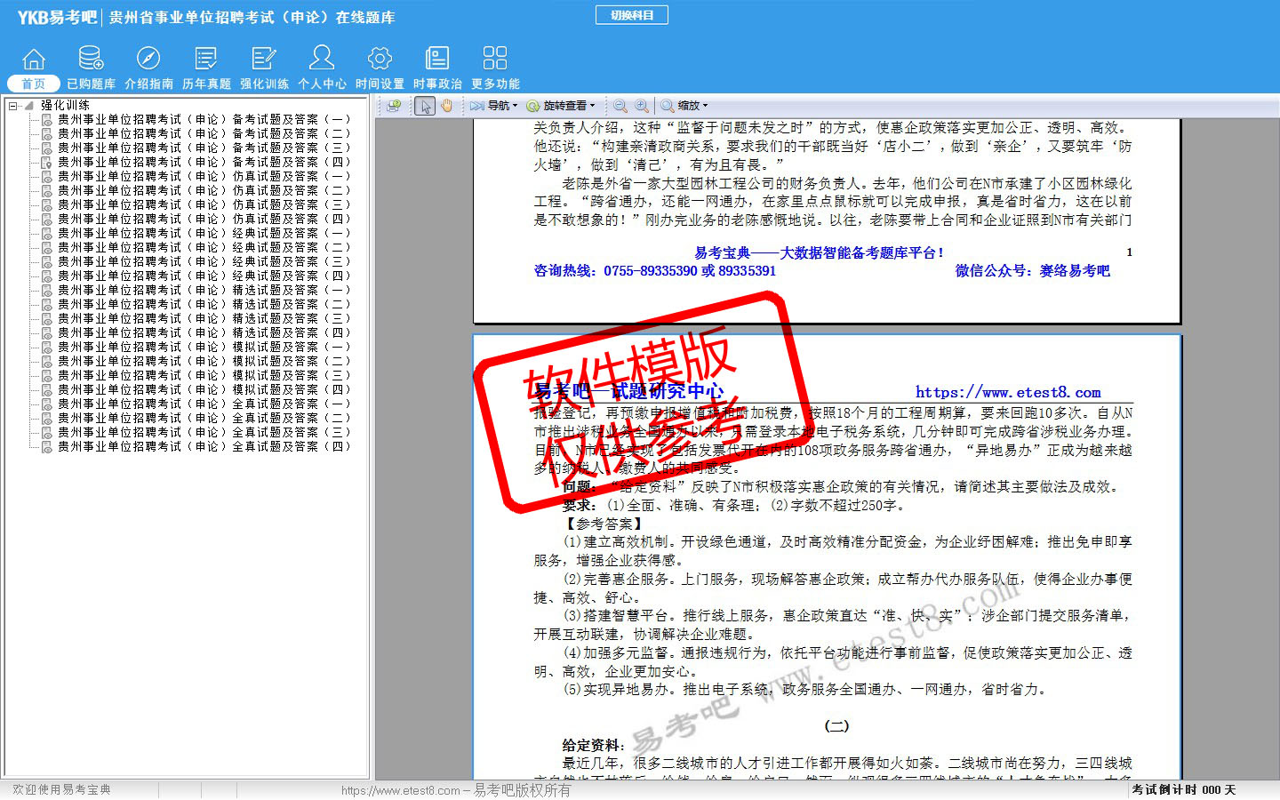This screenshot has height=800, width=1280.
Task: Collapse the 强化训练 tree node
Action: coord(12,106)
